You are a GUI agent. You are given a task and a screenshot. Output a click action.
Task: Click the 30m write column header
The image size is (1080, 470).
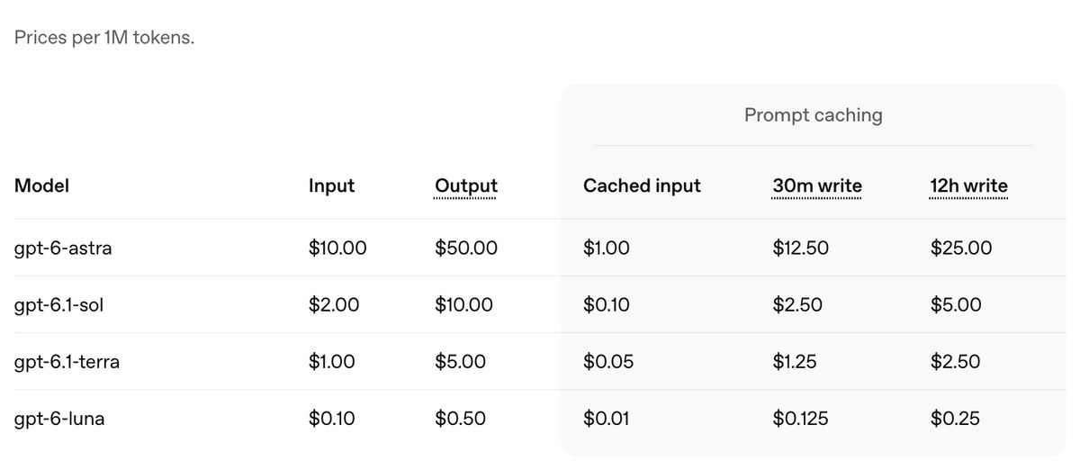click(817, 185)
